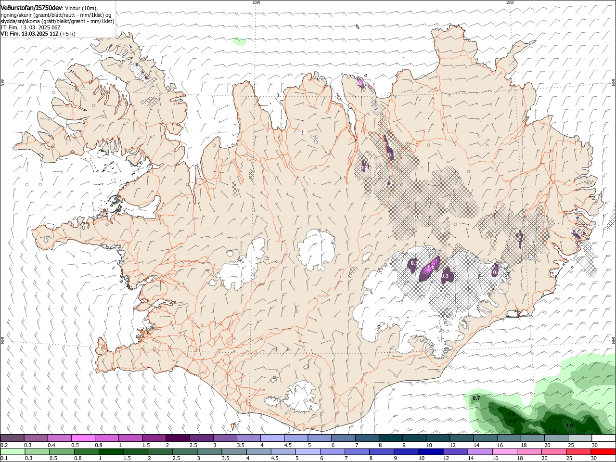
Task: Select the lower legend swatch between 0.5 and 0.8
Action: (62, 452)
